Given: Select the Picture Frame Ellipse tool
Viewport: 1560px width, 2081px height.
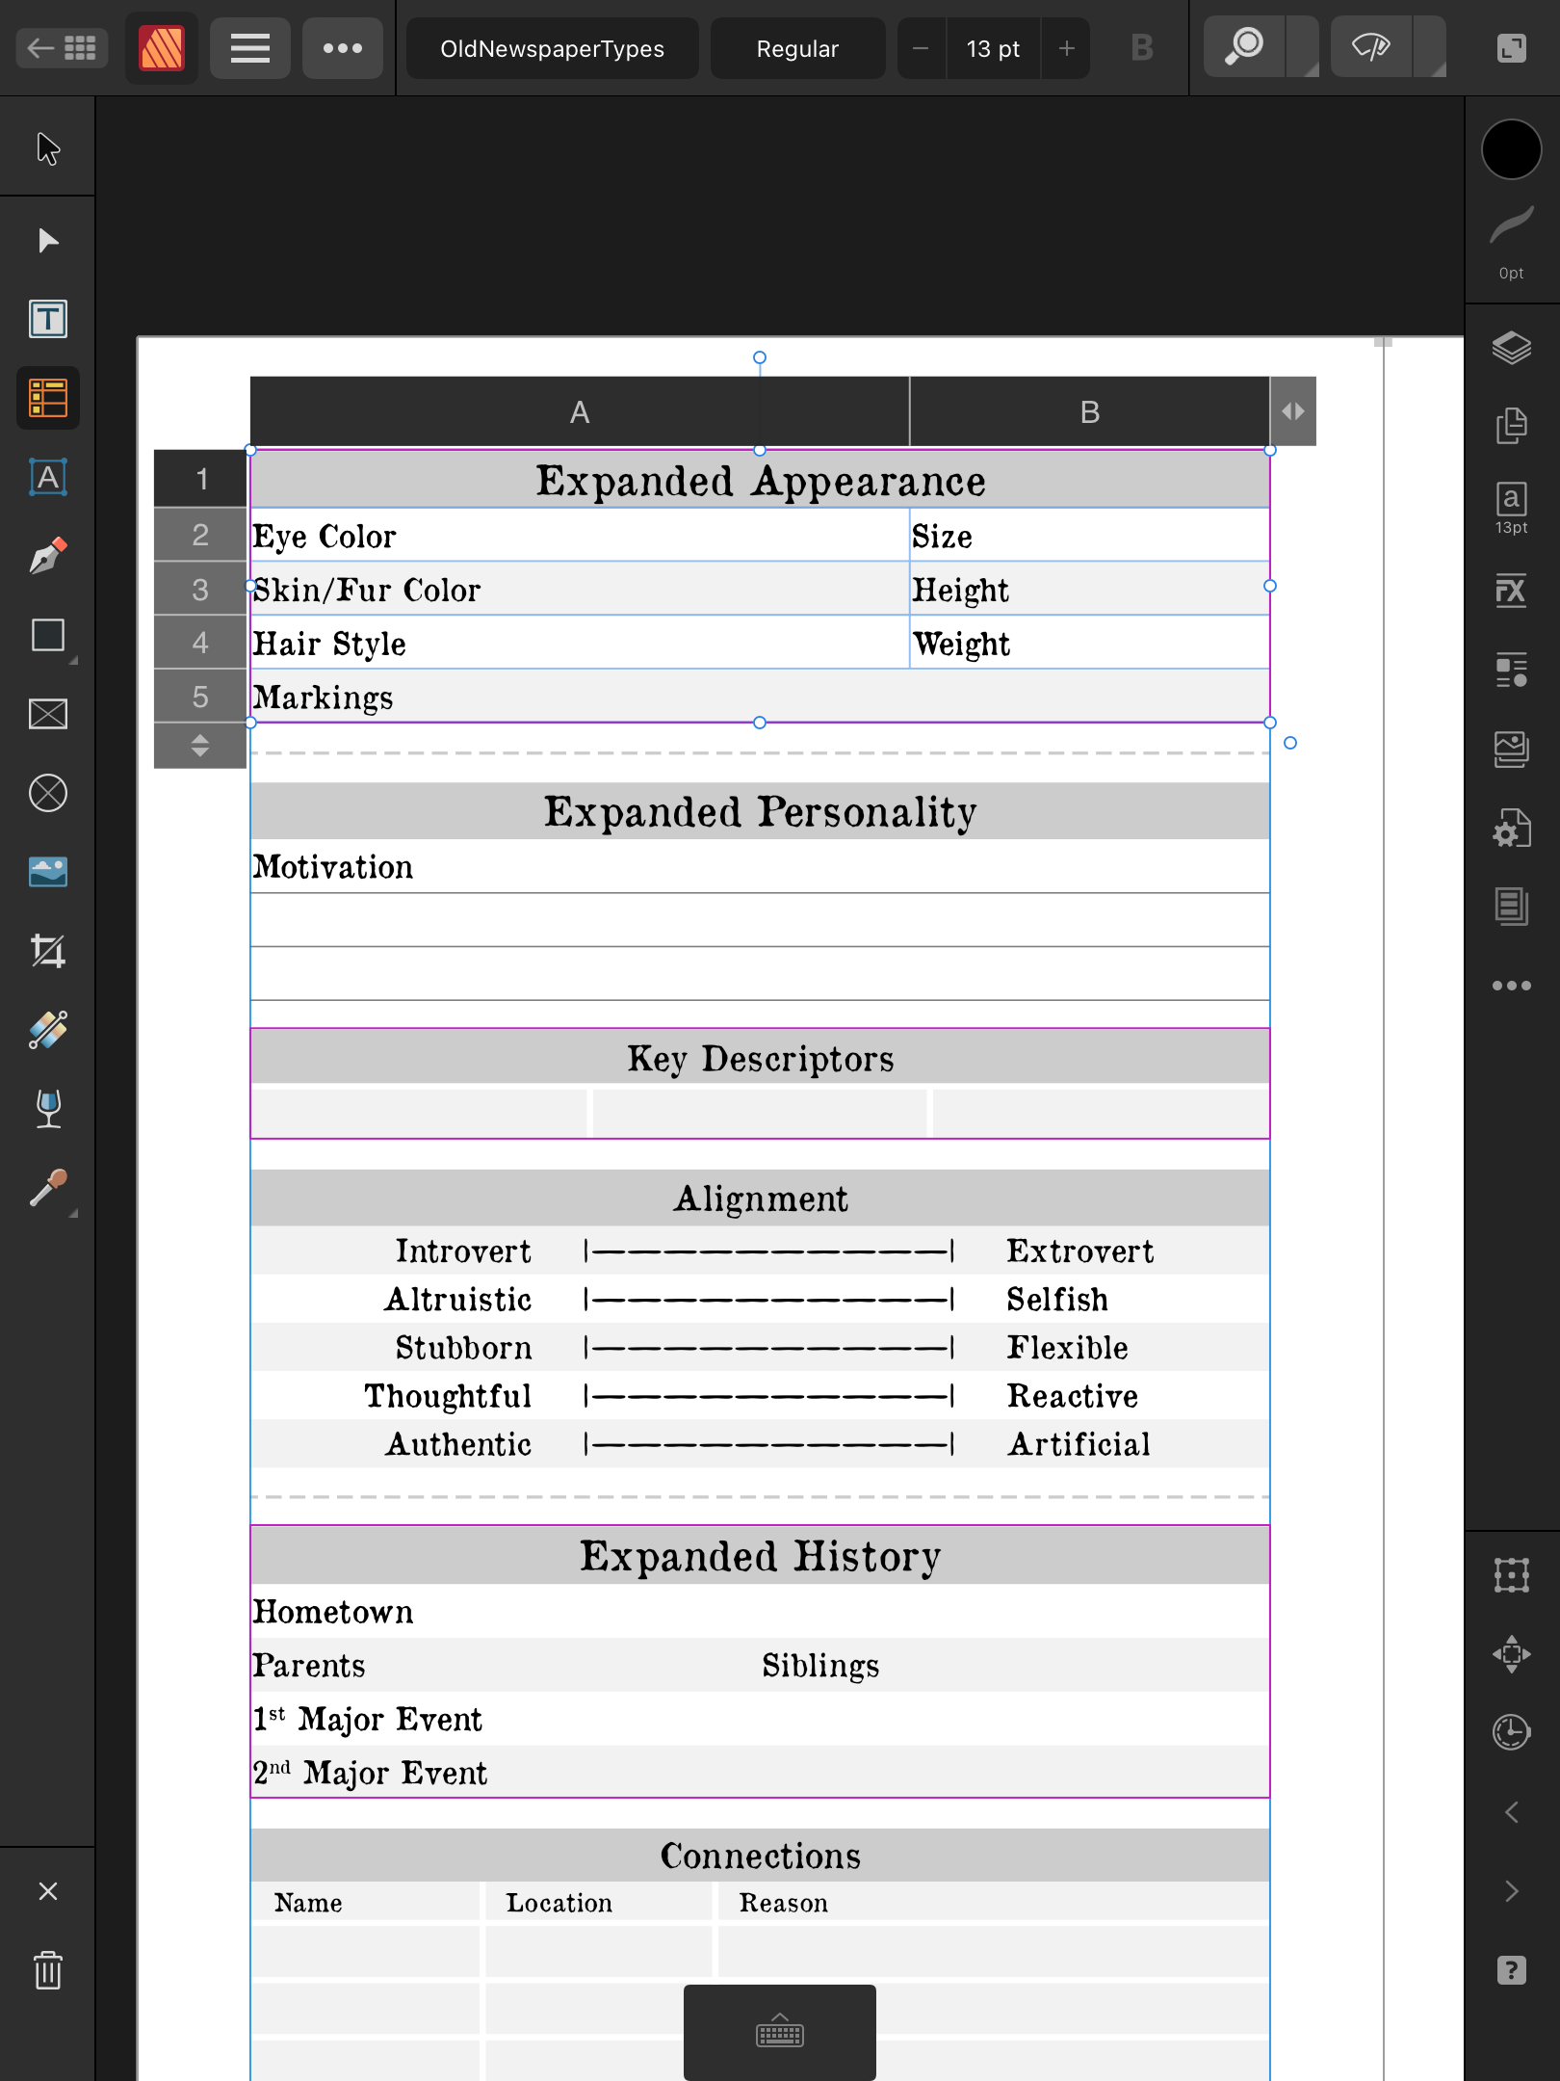Looking at the screenshot, I should point(48,793).
